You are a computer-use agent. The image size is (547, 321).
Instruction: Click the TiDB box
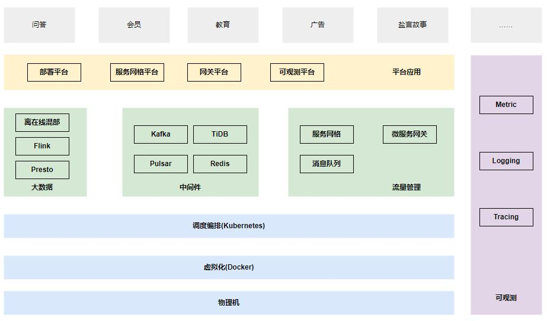click(x=220, y=134)
